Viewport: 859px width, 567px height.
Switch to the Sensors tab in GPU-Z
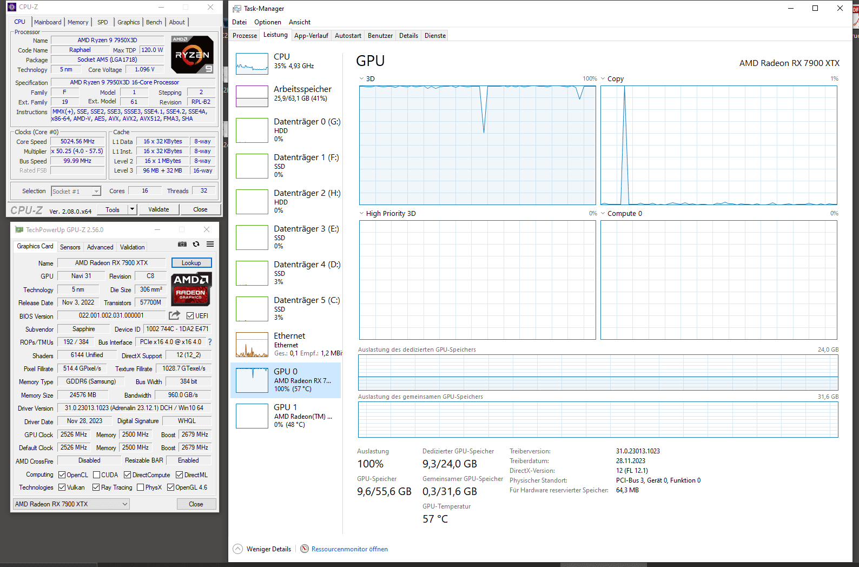[x=70, y=247]
